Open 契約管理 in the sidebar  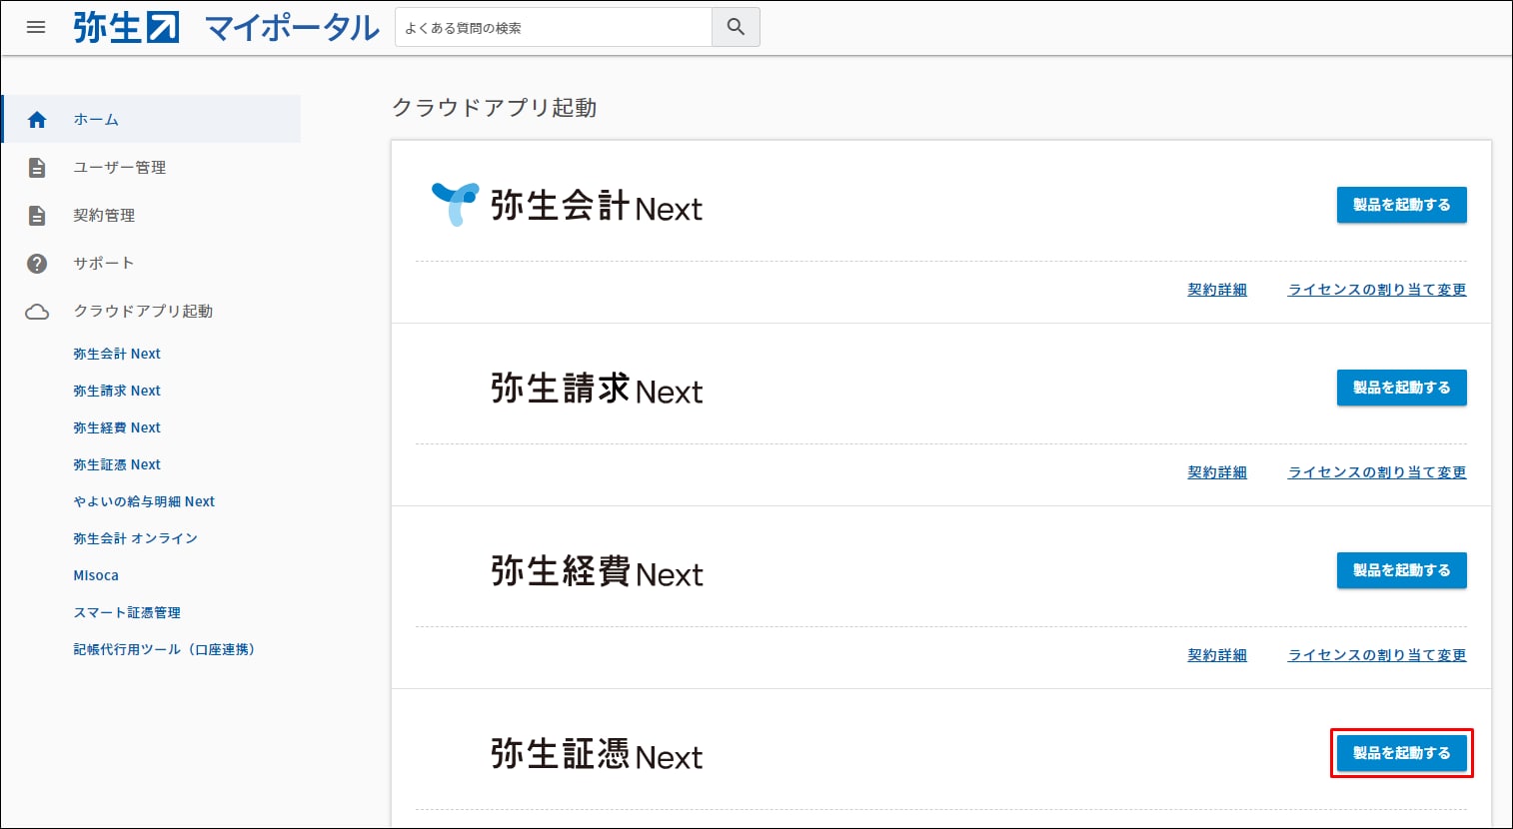coord(104,216)
